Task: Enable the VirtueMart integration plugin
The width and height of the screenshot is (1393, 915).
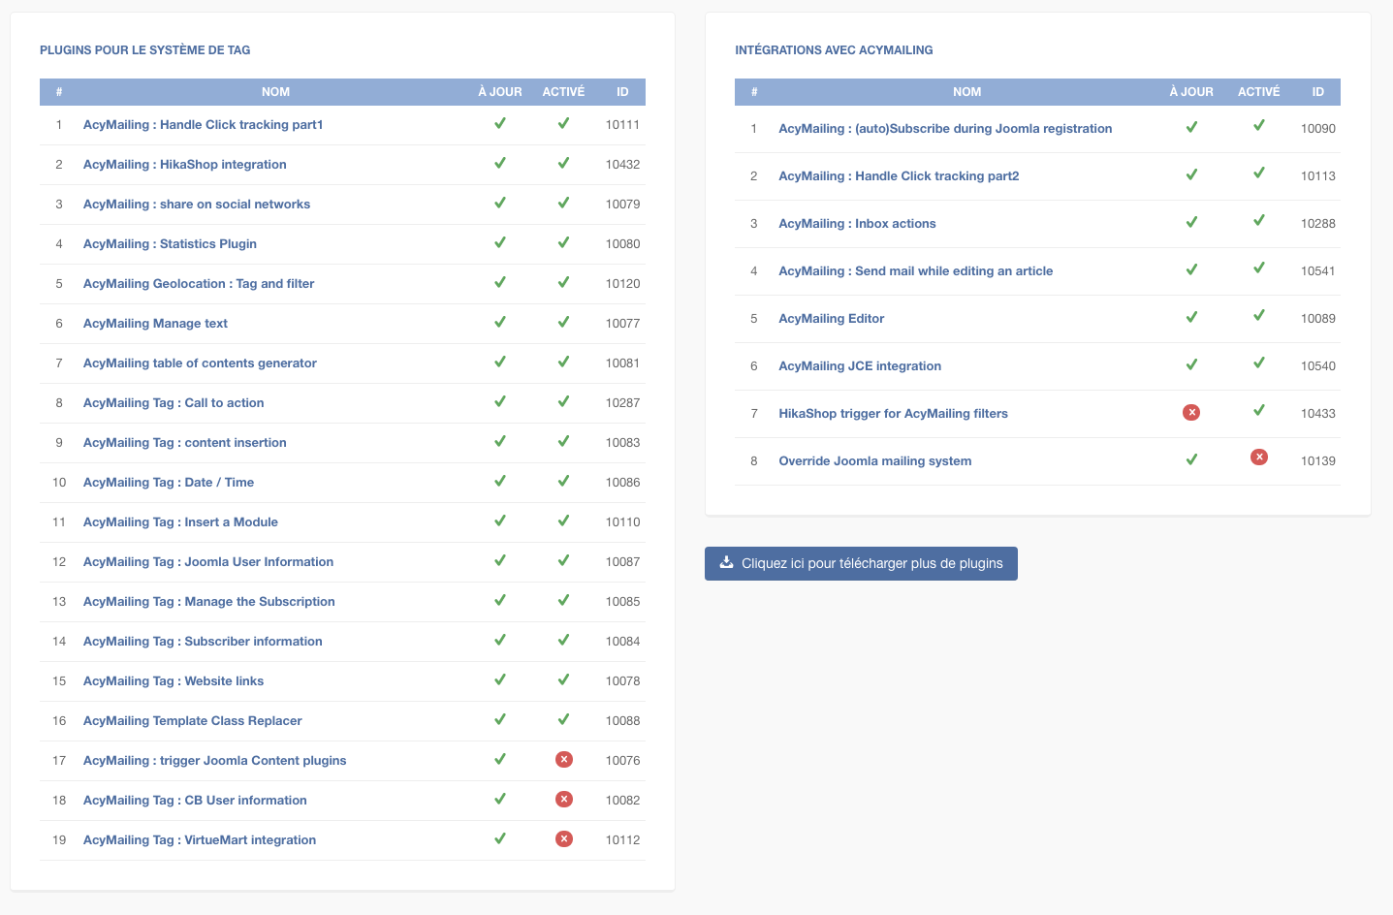Action: [563, 839]
